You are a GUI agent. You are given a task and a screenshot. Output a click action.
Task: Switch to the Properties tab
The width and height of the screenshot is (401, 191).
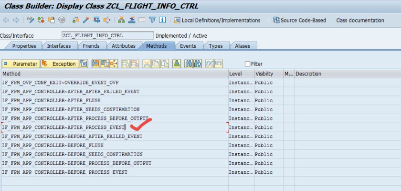pos(24,46)
